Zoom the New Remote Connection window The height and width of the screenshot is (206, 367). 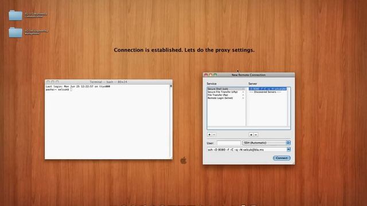click(215, 75)
